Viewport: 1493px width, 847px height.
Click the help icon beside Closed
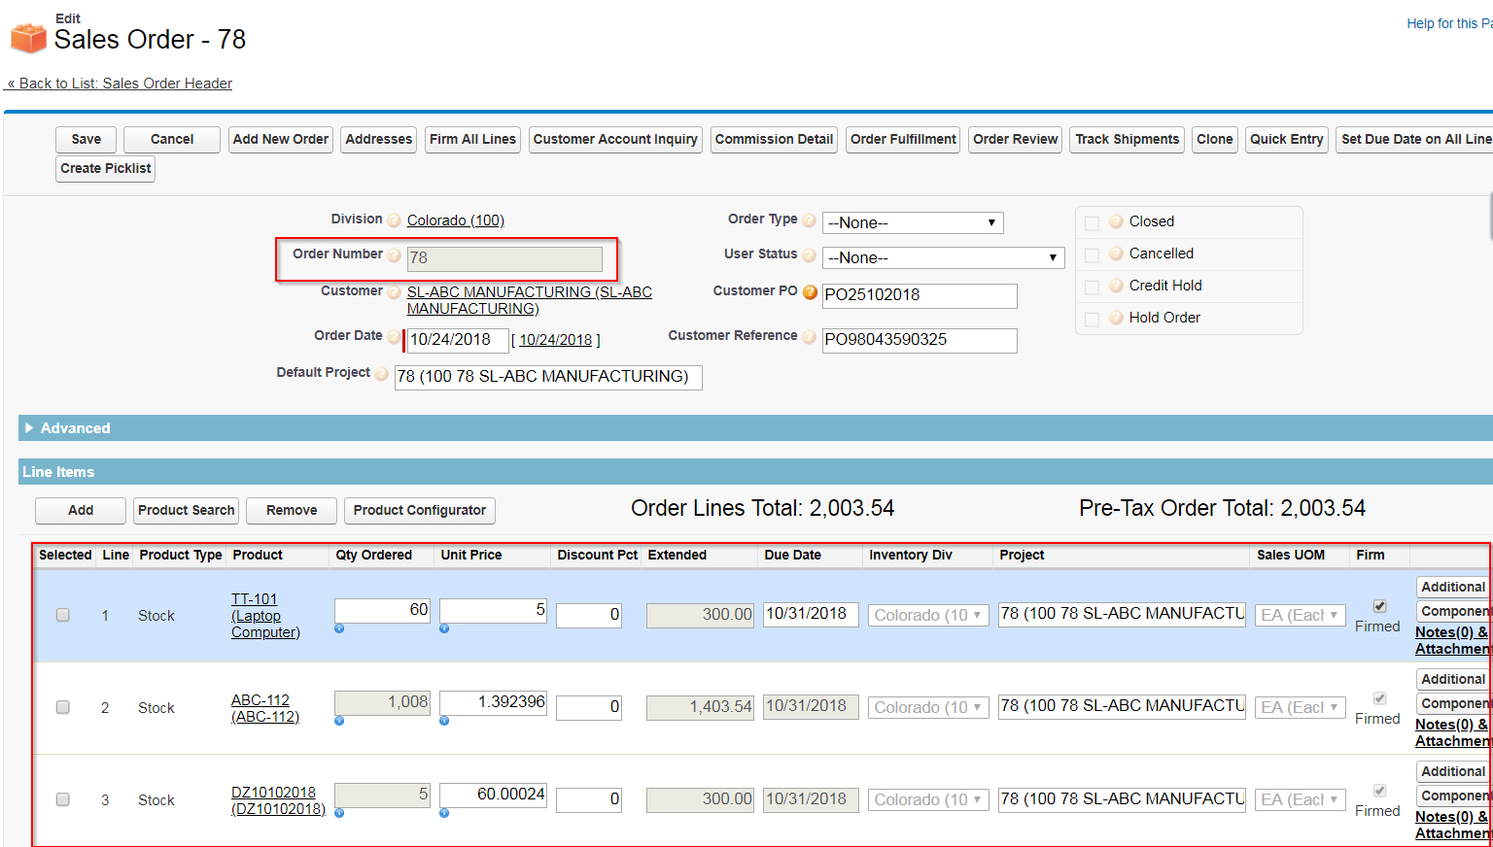(1116, 221)
